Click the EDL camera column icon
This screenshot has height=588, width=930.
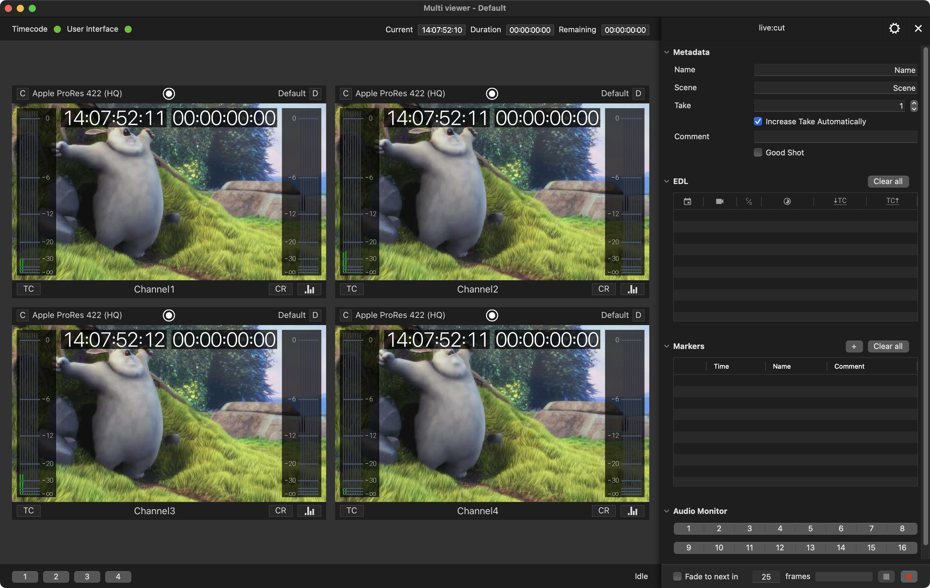point(719,201)
